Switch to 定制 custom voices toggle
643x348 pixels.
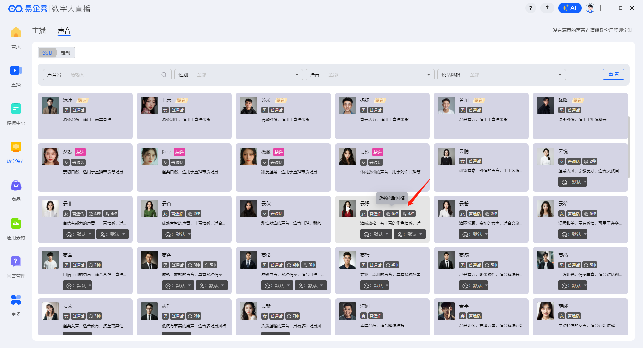pos(65,53)
